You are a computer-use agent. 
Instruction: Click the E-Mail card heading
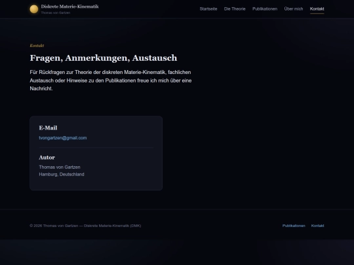tap(48, 128)
